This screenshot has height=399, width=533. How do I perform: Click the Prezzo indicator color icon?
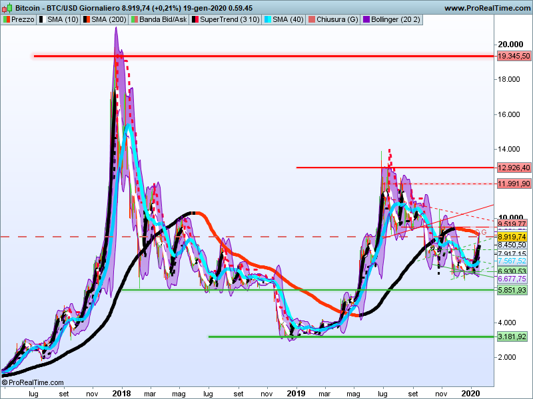point(7,20)
